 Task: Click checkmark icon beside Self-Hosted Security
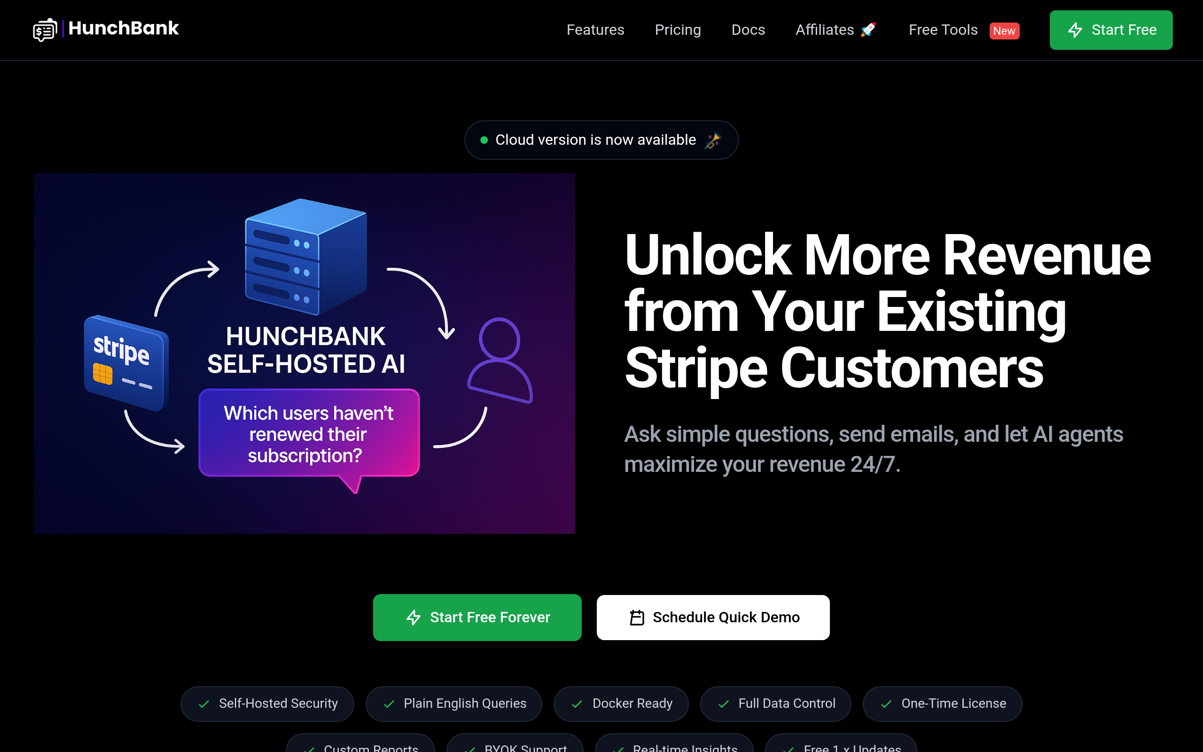[204, 704]
